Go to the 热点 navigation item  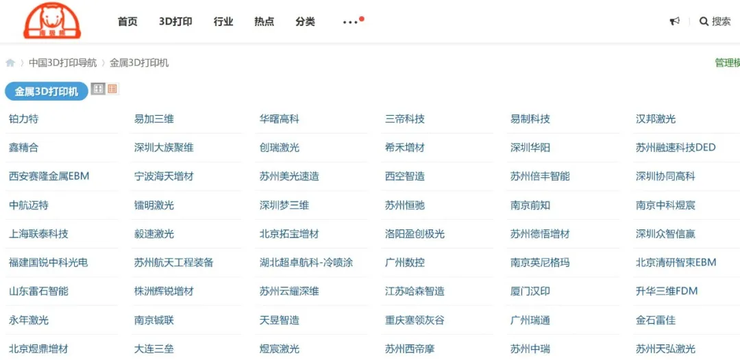tap(264, 21)
